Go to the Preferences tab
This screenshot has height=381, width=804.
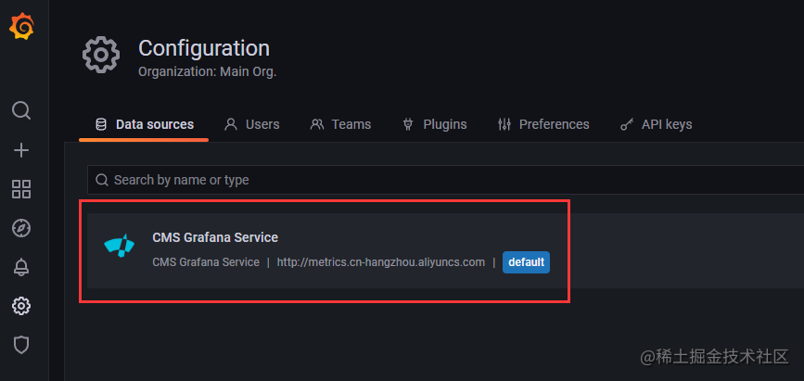[543, 124]
